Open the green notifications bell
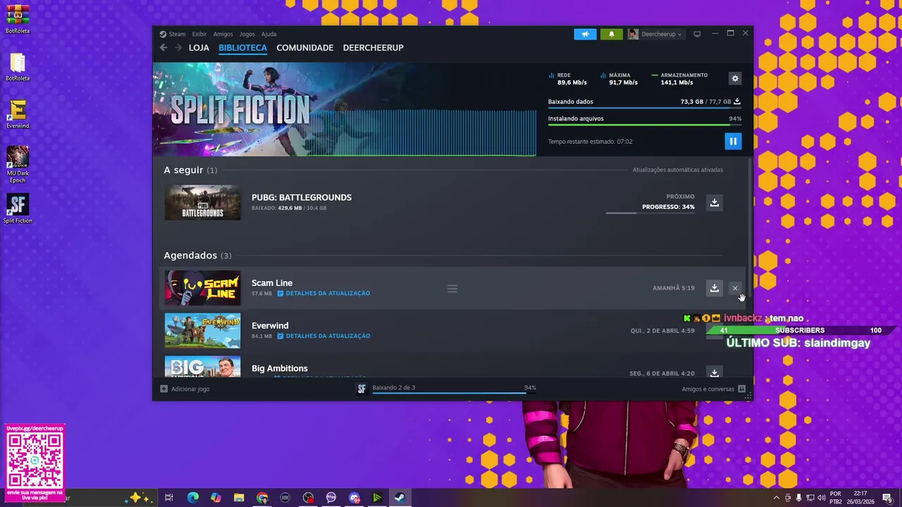Viewport: 902px width, 507px height. 611,34
